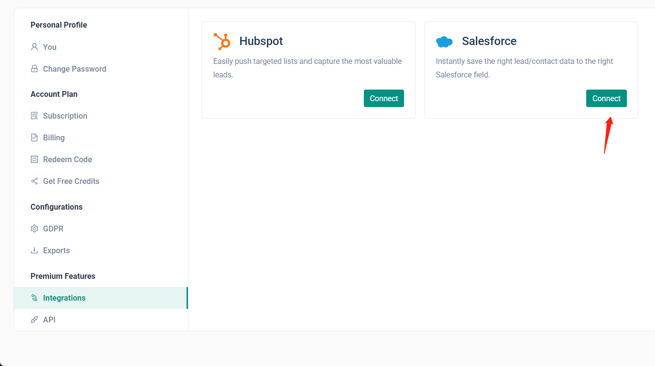The height and width of the screenshot is (366, 655).
Task: Open the Hubspot card title
Action: pyautogui.click(x=261, y=41)
